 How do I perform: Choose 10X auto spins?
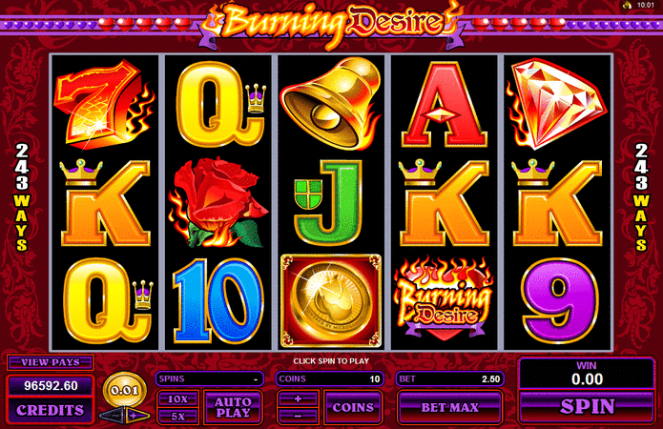tap(177, 399)
